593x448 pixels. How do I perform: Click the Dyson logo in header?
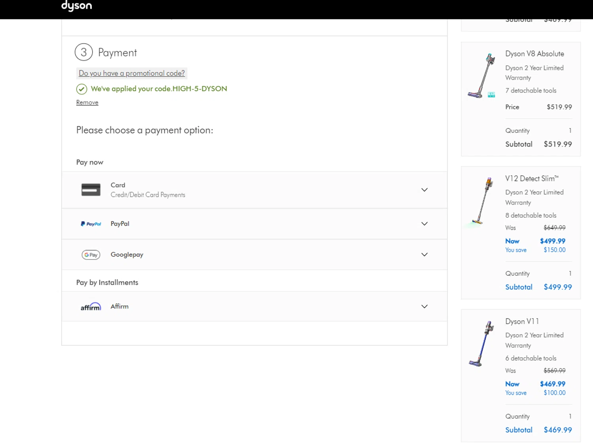[76, 6]
